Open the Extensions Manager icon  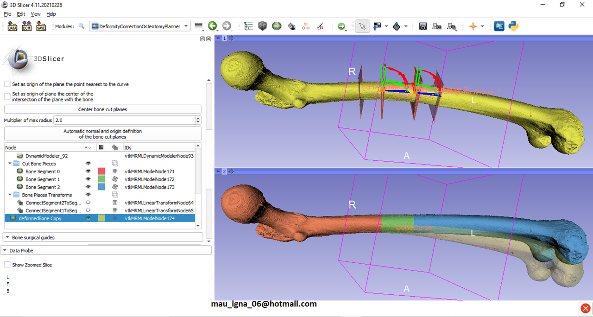pos(499,26)
